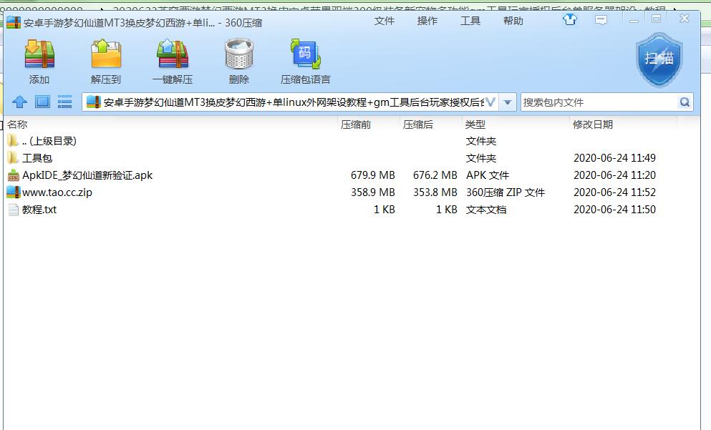711x430 pixels.
Task: Select the 工具包 folder
Action: tap(37, 158)
